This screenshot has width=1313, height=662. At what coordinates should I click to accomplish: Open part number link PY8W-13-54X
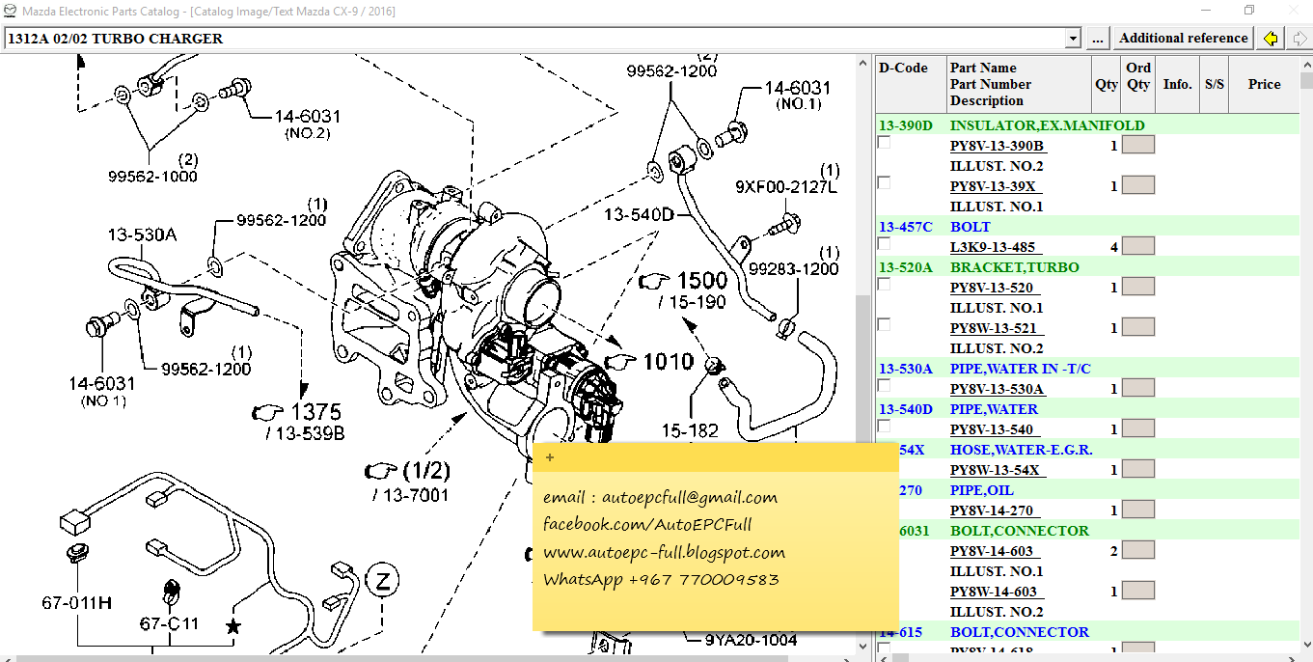click(996, 470)
